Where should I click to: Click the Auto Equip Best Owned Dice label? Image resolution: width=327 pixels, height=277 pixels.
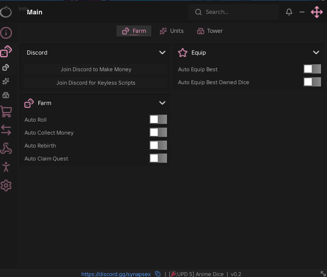(214, 82)
